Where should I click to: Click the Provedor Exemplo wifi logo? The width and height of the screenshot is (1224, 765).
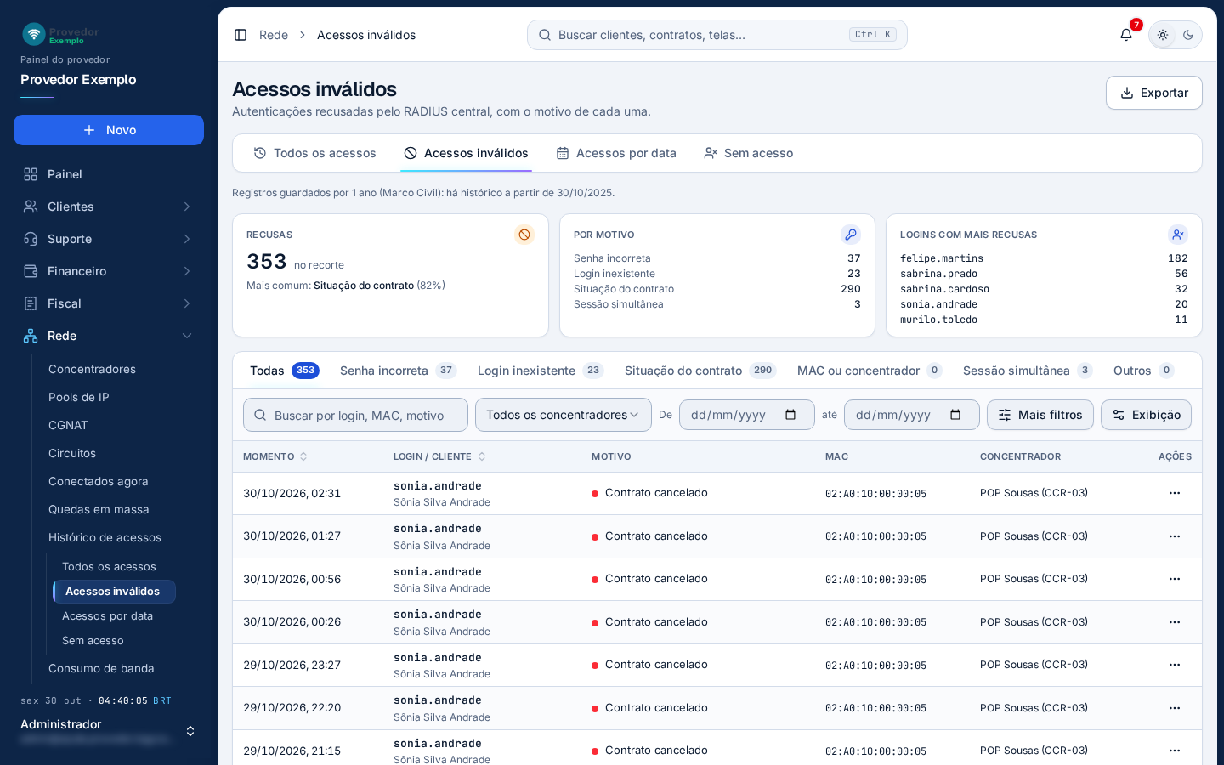click(34, 34)
